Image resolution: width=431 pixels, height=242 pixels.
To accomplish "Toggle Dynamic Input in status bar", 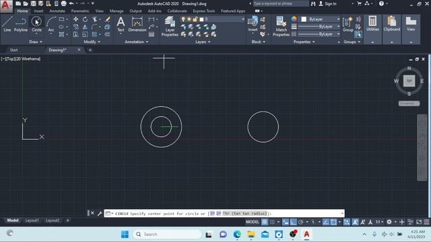I will pyautogui.click(x=286, y=222).
